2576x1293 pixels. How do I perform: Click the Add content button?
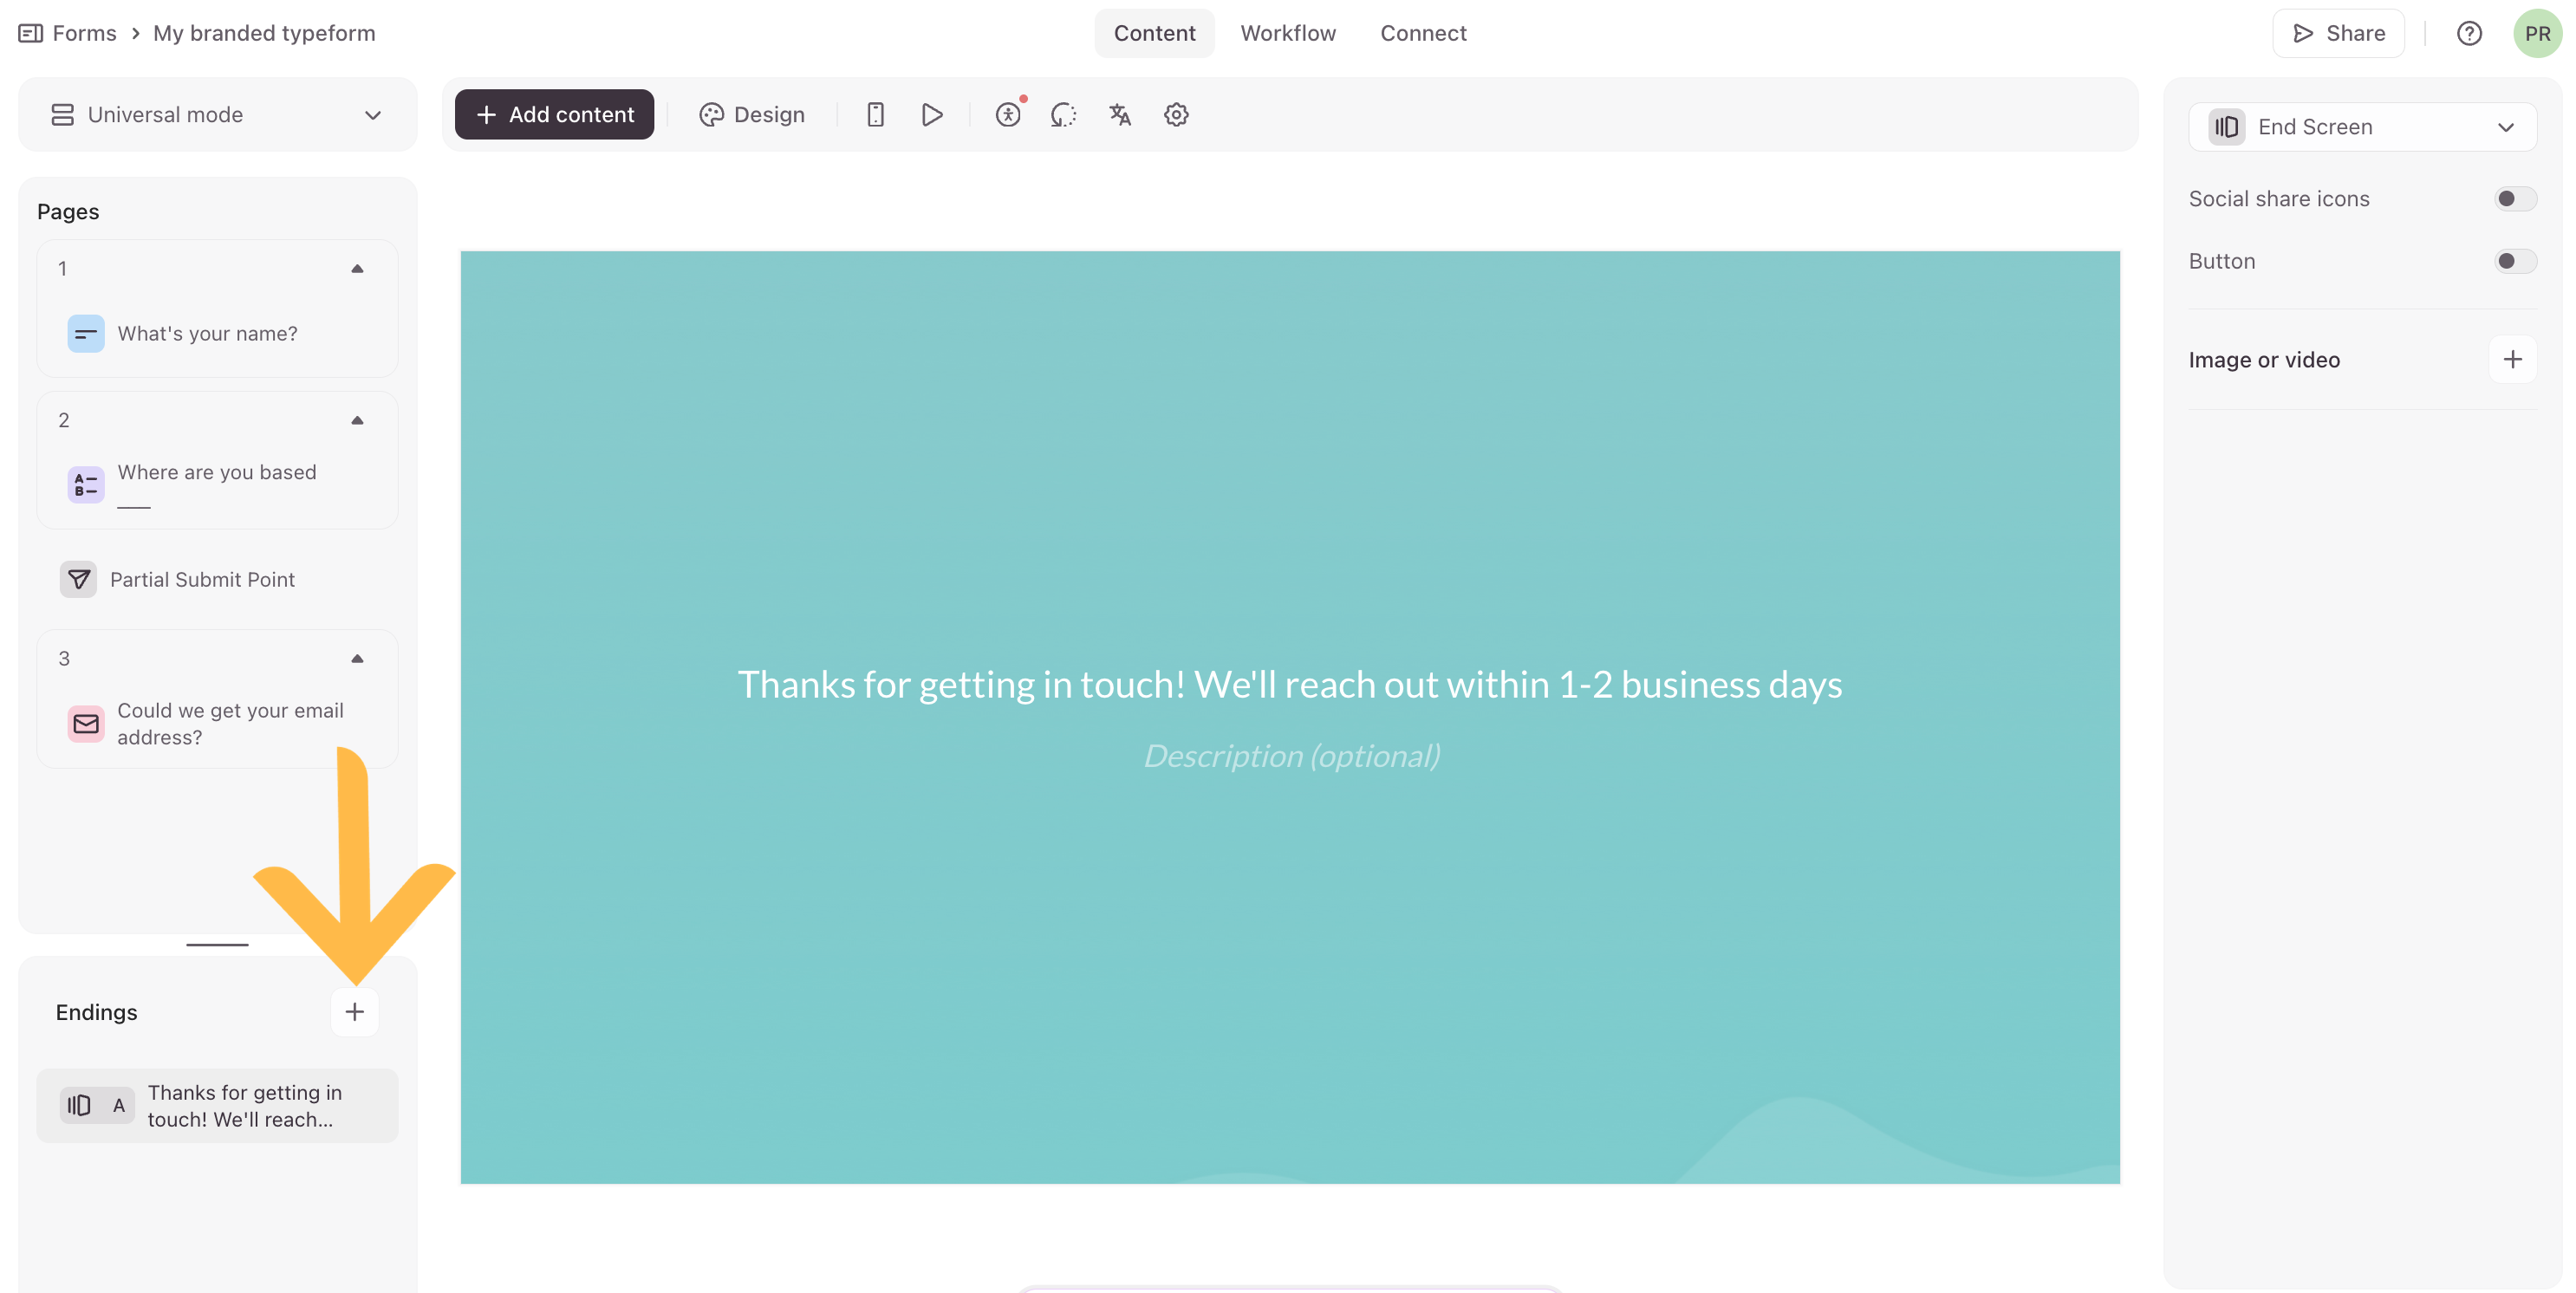pyautogui.click(x=554, y=115)
